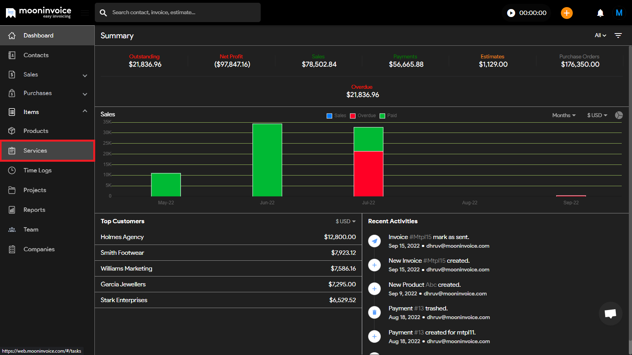Click the Reports chart icon
Viewport: 632px width, 355px height.
(12, 210)
